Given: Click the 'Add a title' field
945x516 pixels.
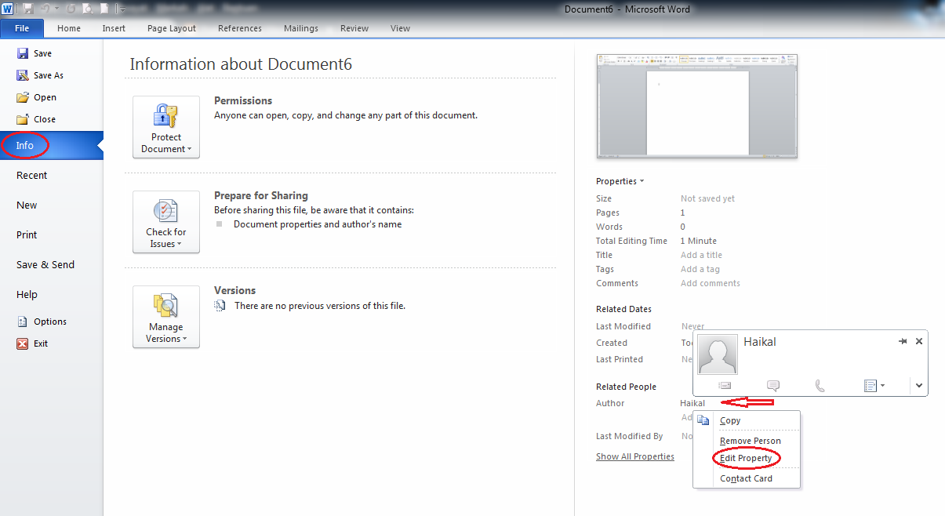Looking at the screenshot, I should pyautogui.click(x=702, y=255).
